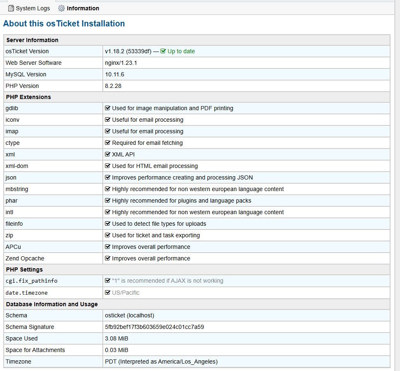Click the check icon in fileinfo row
This screenshot has height=371, width=400.
click(107, 224)
